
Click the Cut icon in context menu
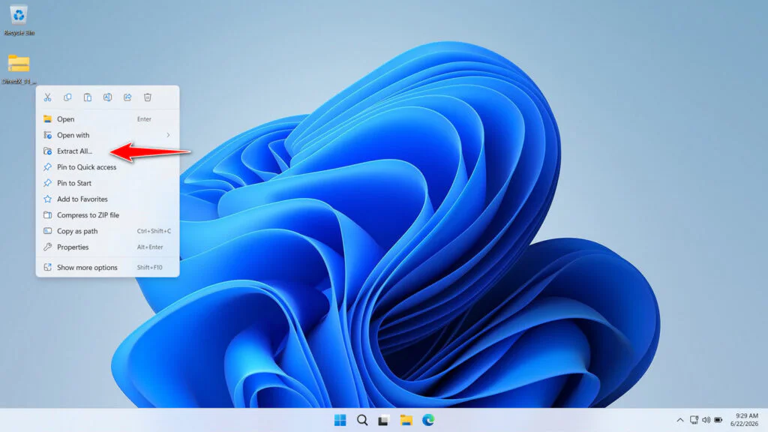pyautogui.click(x=47, y=97)
